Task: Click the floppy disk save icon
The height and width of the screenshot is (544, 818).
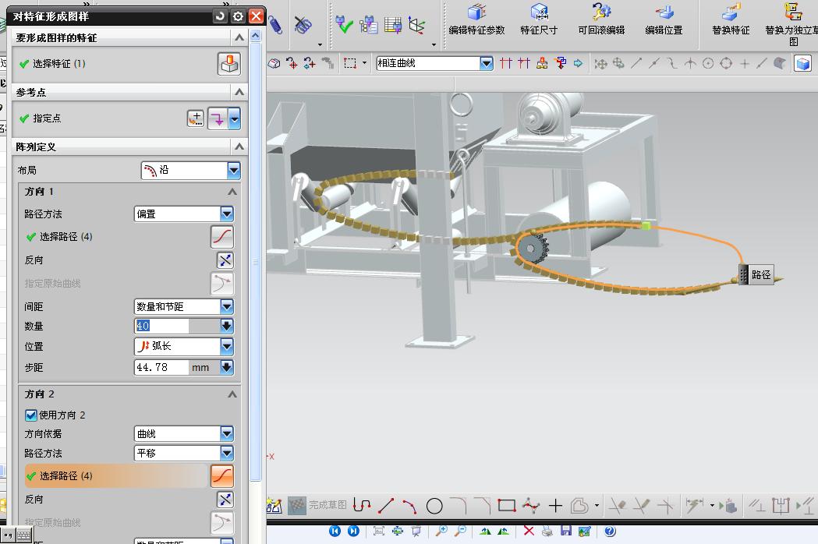Action: coord(565,531)
